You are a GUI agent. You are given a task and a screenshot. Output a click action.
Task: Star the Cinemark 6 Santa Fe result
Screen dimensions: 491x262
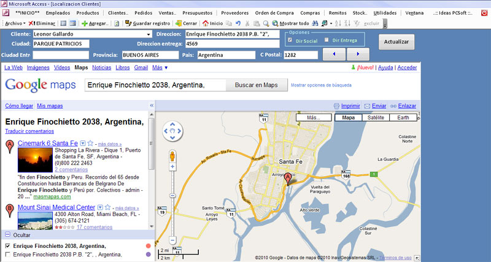click(91, 143)
